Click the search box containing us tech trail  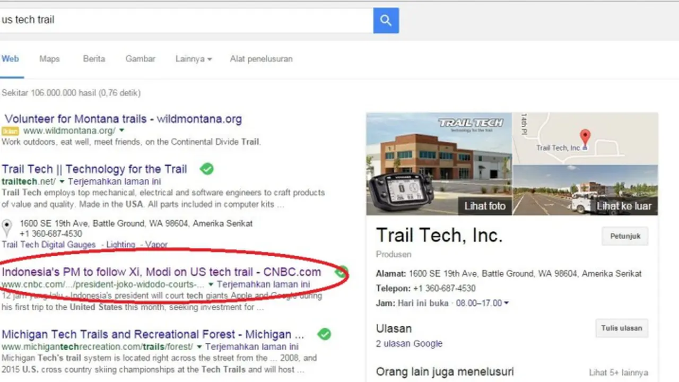click(x=186, y=20)
